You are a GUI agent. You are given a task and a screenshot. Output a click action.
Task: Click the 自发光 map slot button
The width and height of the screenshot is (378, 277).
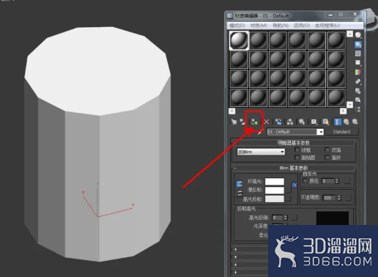coord(347,181)
